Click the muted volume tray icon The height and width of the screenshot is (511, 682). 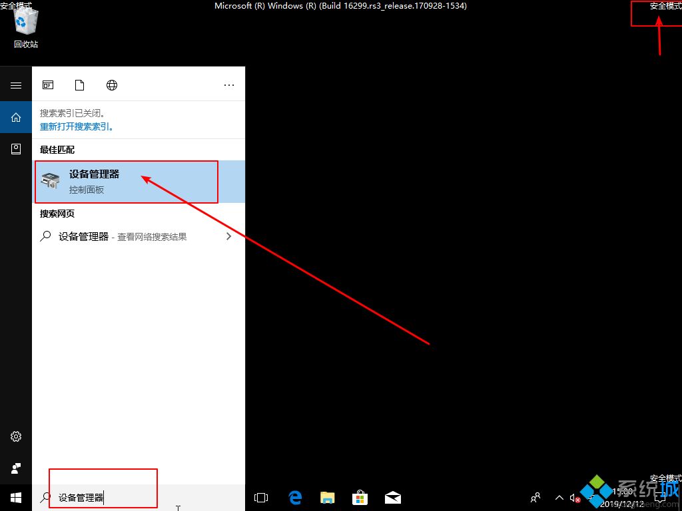pos(575,498)
